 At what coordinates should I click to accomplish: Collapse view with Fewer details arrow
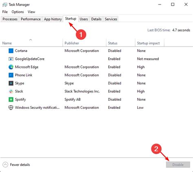point(5,165)
